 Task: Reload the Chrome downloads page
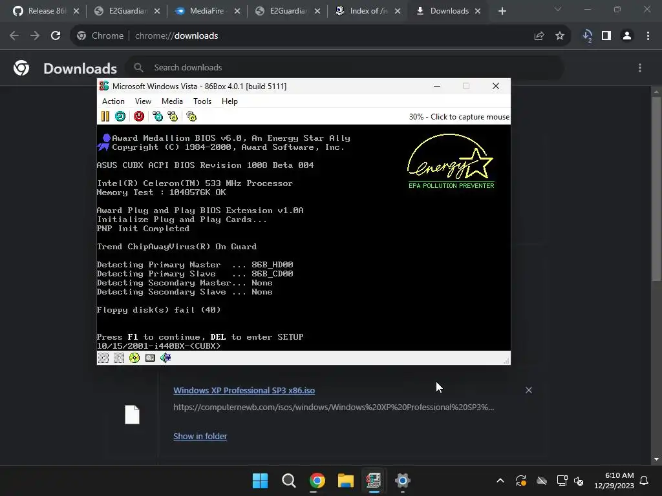click(x=56, y=36)
